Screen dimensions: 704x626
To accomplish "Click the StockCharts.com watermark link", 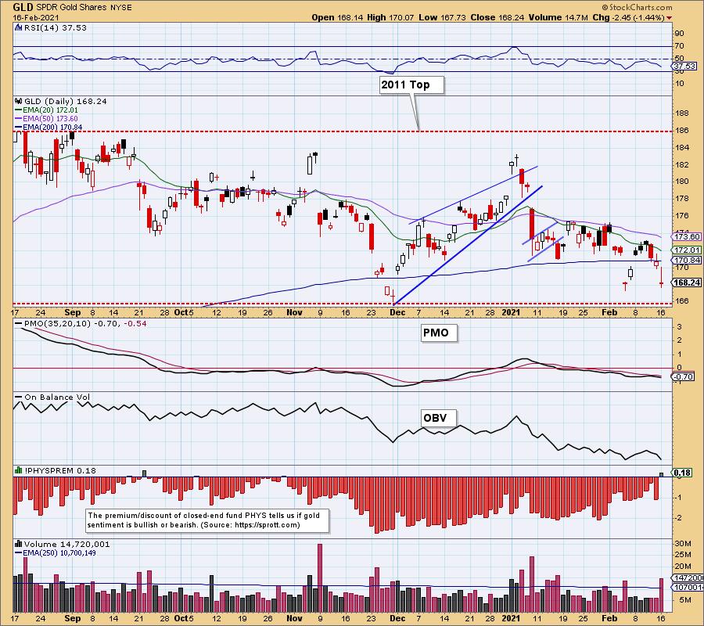I will [x=637, y=7].
